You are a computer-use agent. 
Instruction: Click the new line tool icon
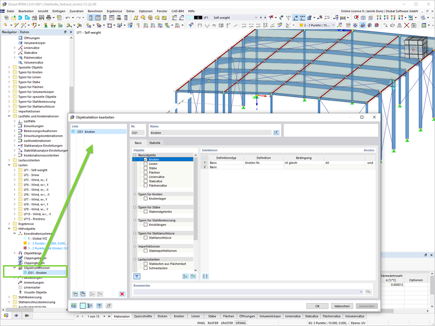(16, 25)
